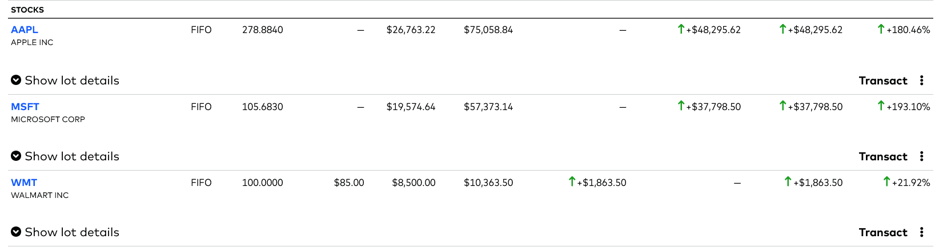Viewport: 943px width, 251px height.
Task: Open the WMT stock ticker link
Action: click(24, 183)
